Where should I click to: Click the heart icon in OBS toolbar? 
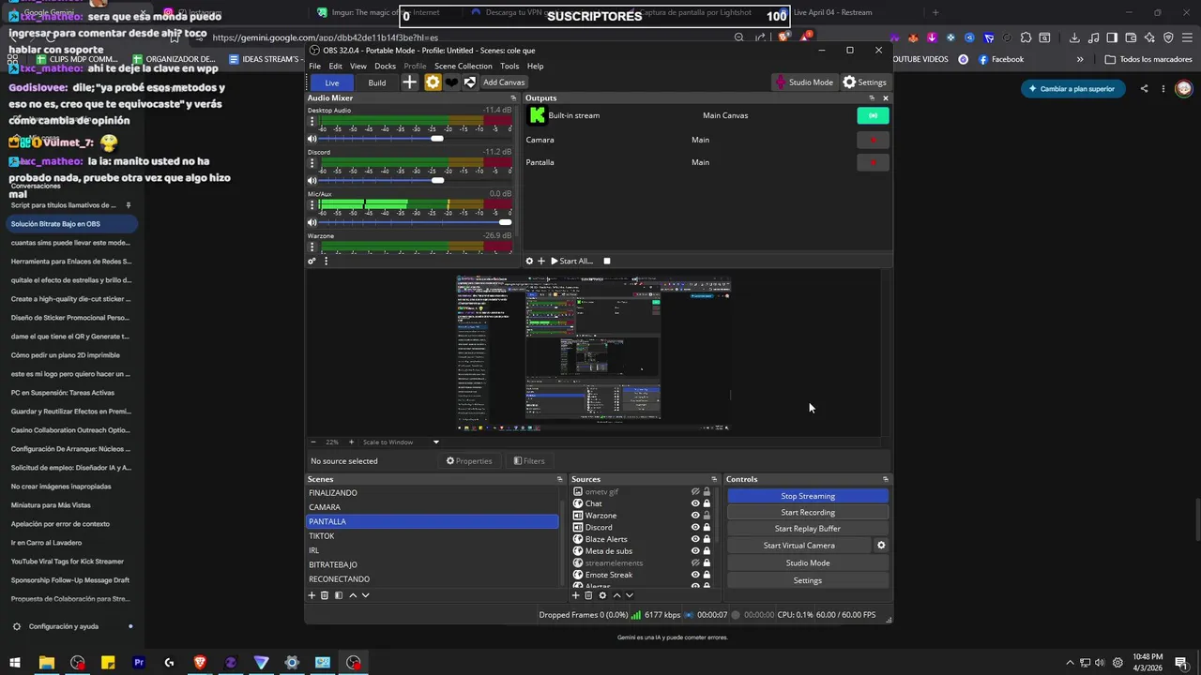(x=451, y=82)
